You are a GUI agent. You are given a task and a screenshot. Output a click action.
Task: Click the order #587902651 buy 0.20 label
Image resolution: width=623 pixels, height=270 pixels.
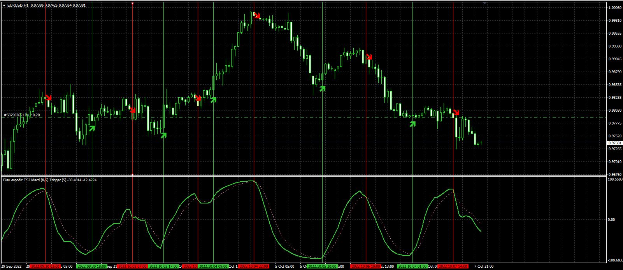tap(22, 115)
